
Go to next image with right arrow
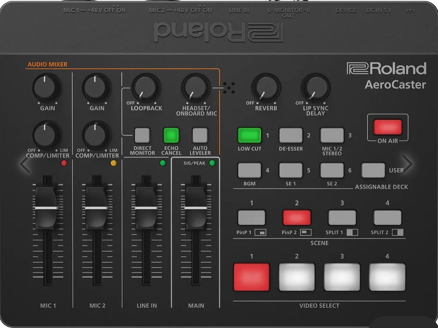(407, 164)
